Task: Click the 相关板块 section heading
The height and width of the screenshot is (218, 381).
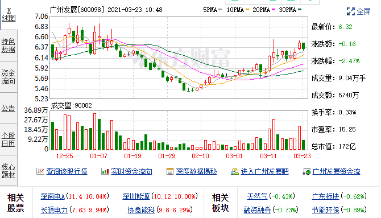Action: click(221, 203)
